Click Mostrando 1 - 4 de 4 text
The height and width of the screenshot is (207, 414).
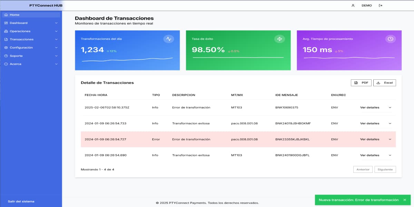[x=97, y=169]
